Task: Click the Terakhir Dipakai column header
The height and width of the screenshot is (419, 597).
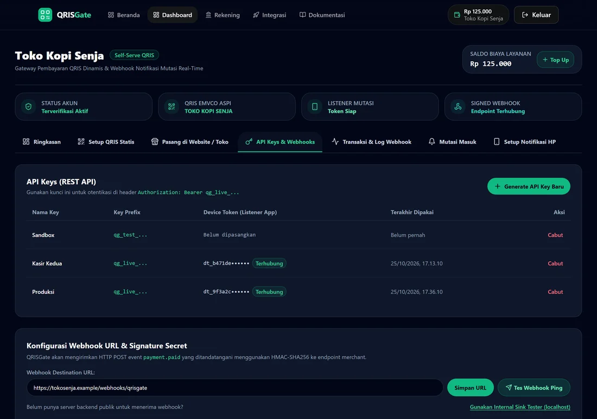Action: tap(412, 212)
